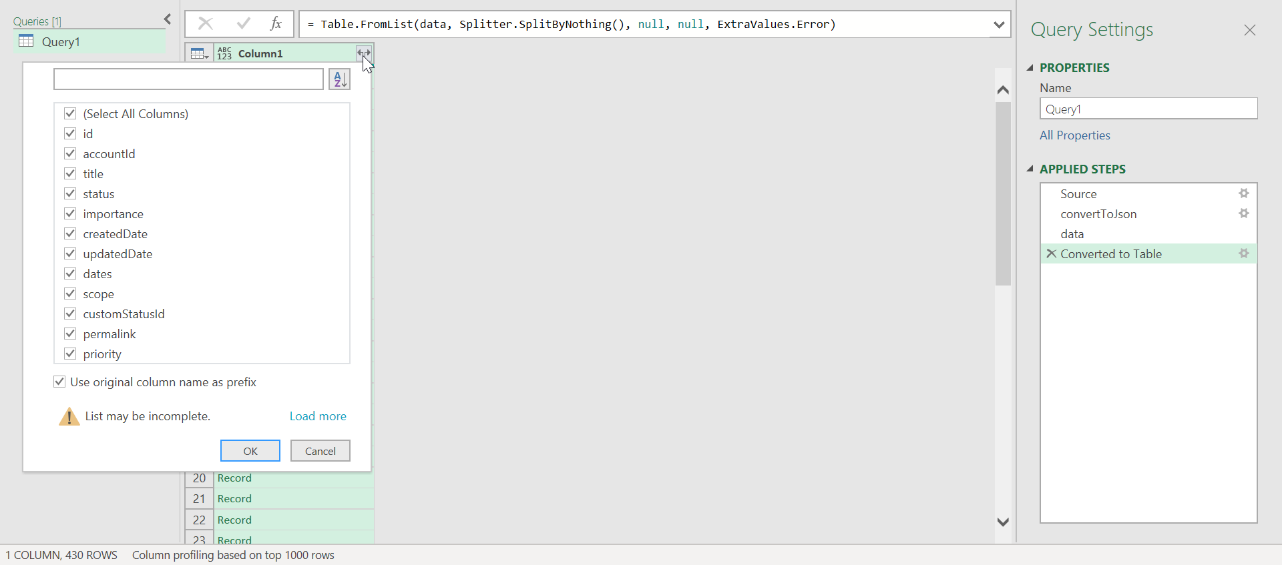Click the column search field
Viewport: 1282px width, 565px height.
tap(188, 79)
